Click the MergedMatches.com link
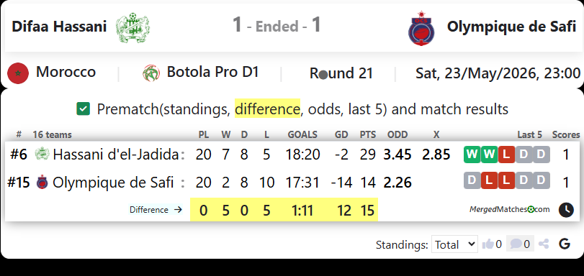The height and width of the screenshot is (276, 584). (x=510, y=209)
